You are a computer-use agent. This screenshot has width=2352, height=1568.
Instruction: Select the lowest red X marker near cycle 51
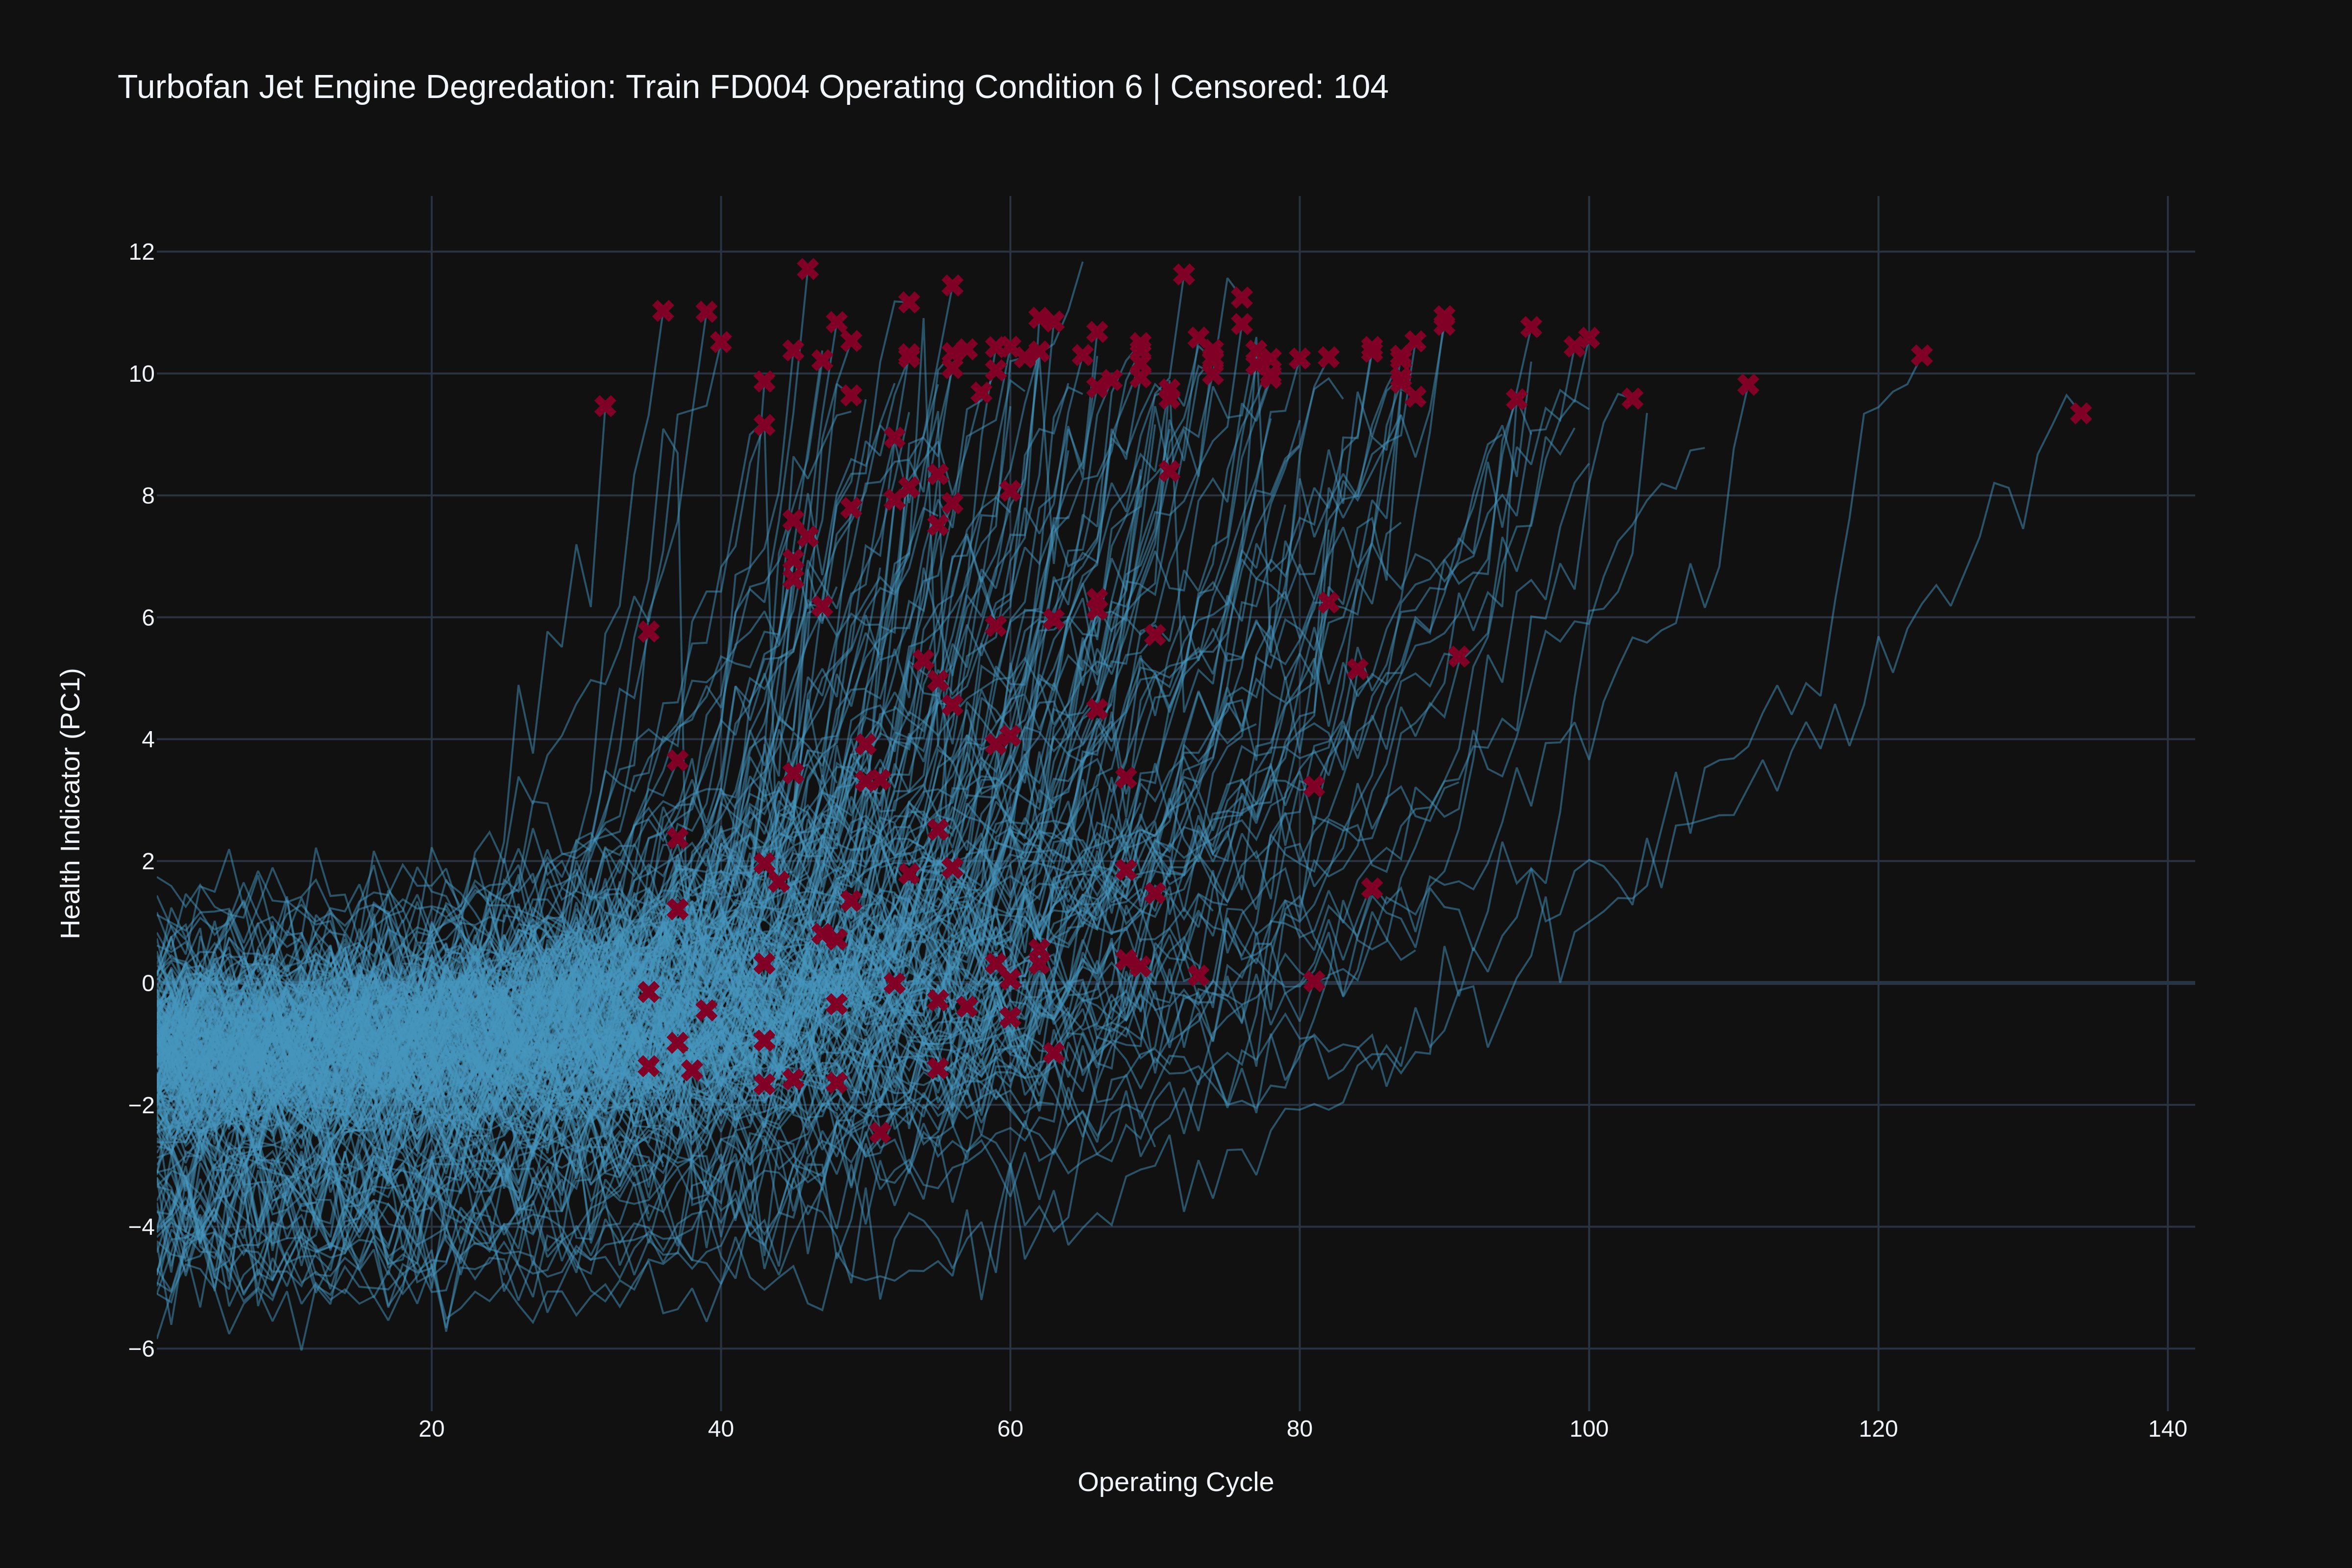coord(880,1132)
